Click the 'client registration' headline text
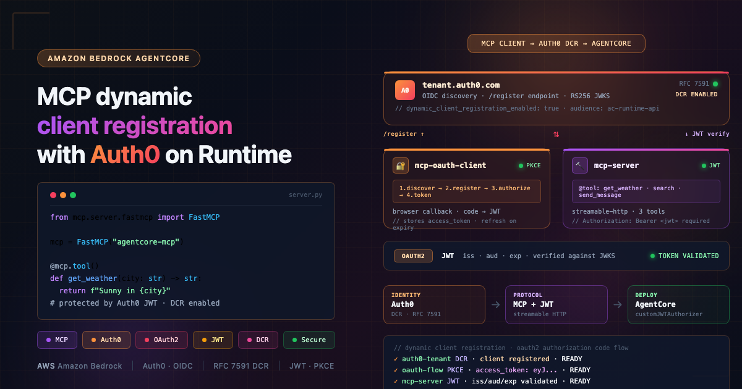The width and height of the screenshot is (742, 389). point(135,126)
